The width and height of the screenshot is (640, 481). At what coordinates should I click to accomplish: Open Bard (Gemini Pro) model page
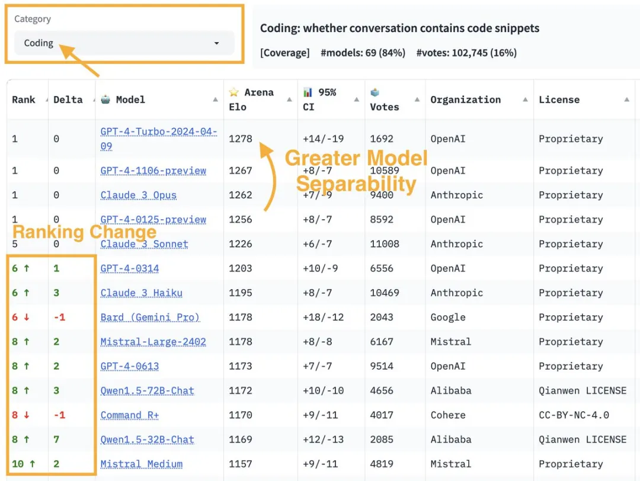click(150, 318)
